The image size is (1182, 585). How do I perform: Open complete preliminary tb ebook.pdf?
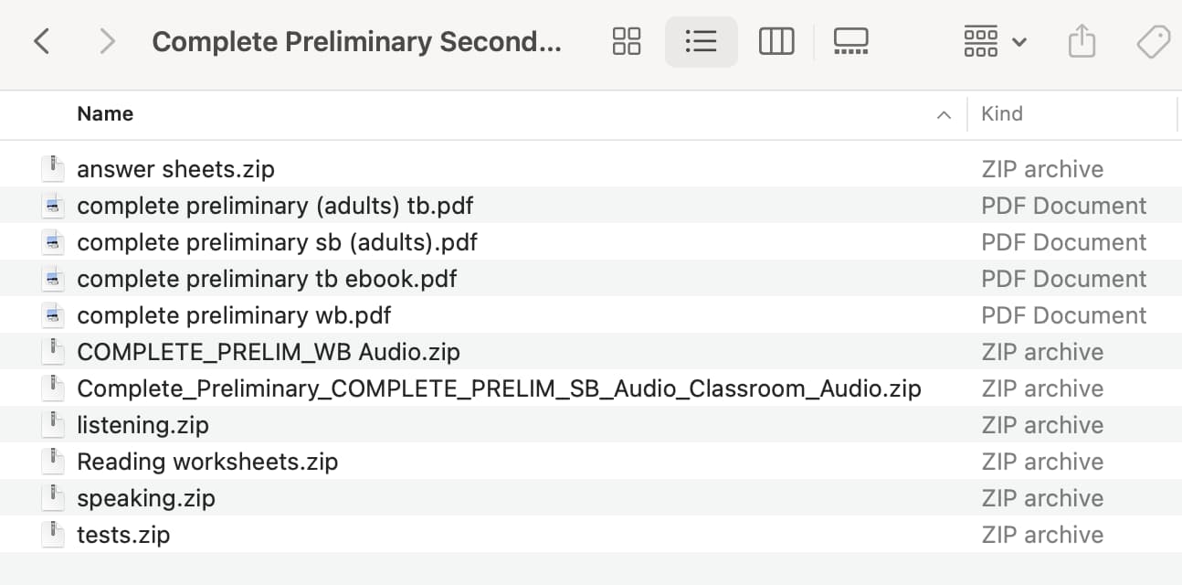(266, 279)
